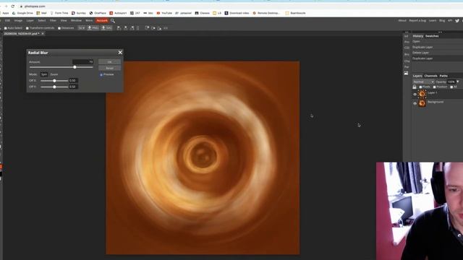
Task: Open the Edit menu
Action: [x=8, y=21]
